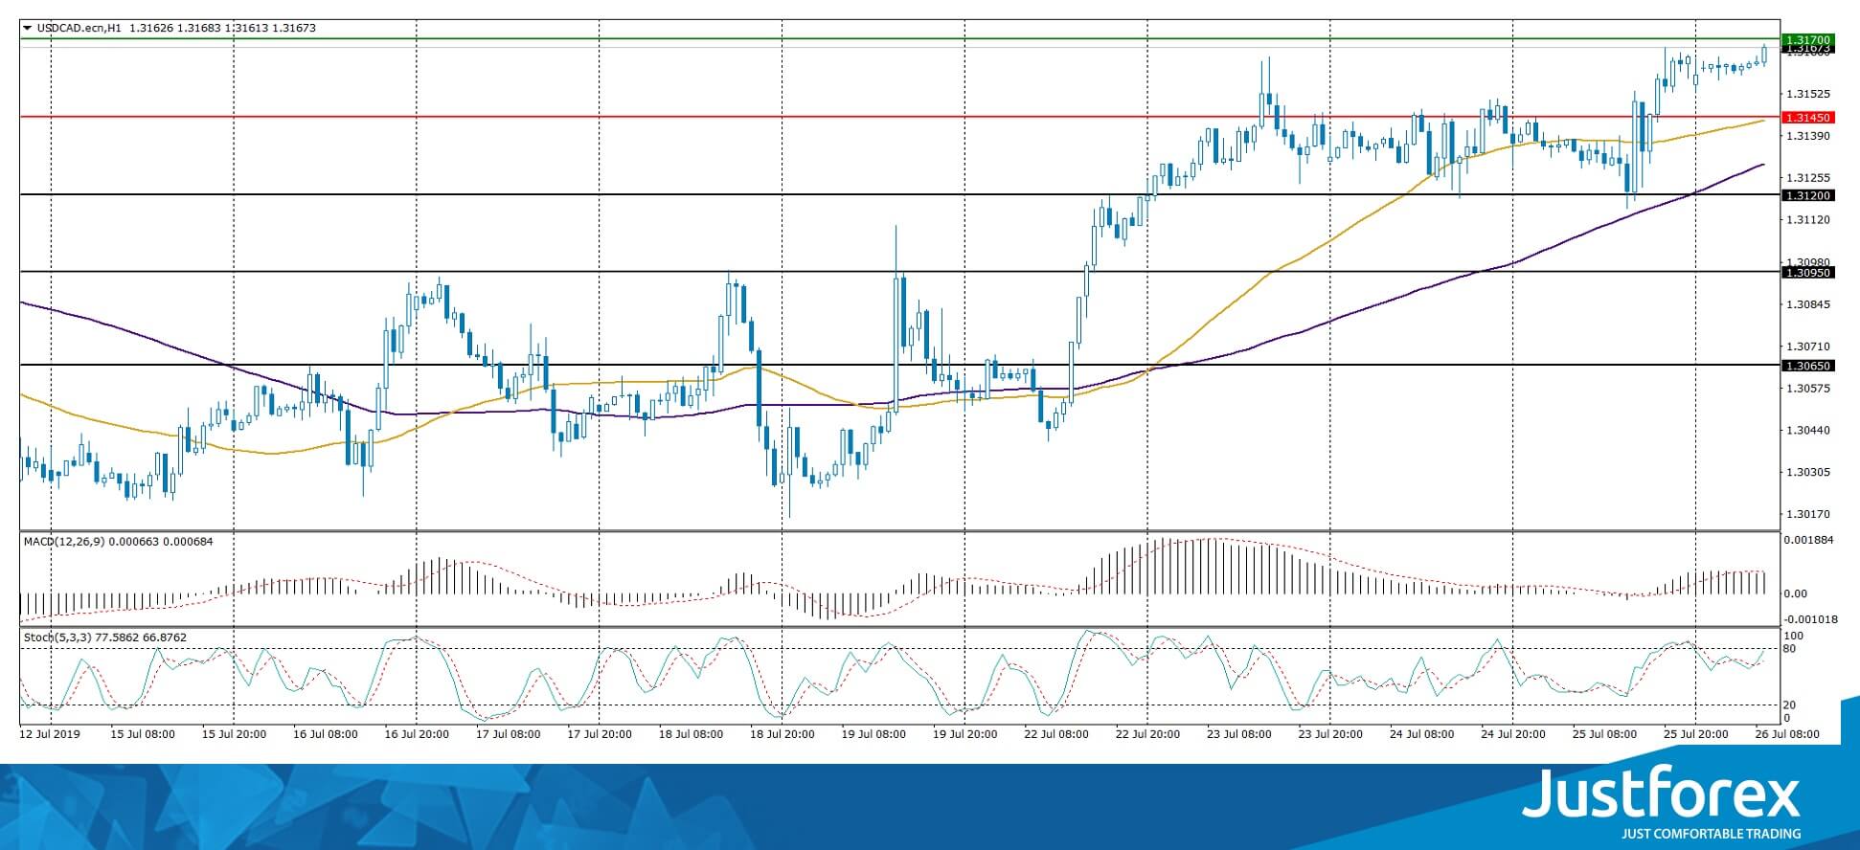Click the 1.30440 price axis value
The image size is (1860, 850).
click(x=1808, y=431)
